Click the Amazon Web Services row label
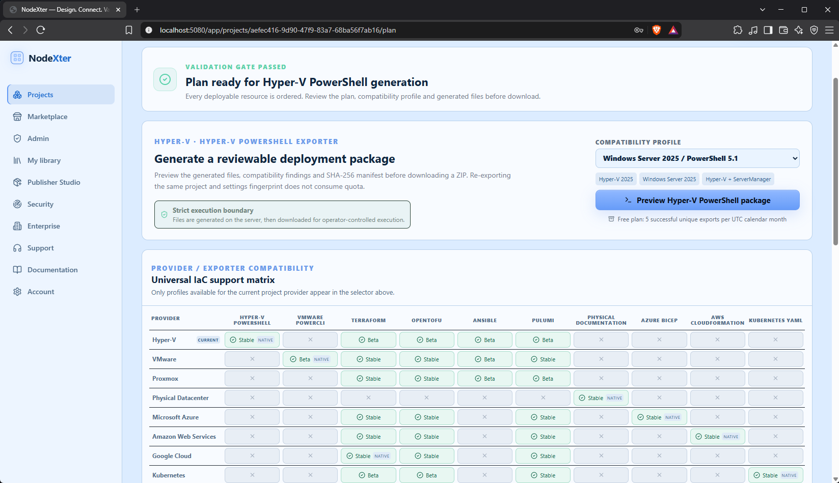 click(184, 437)
